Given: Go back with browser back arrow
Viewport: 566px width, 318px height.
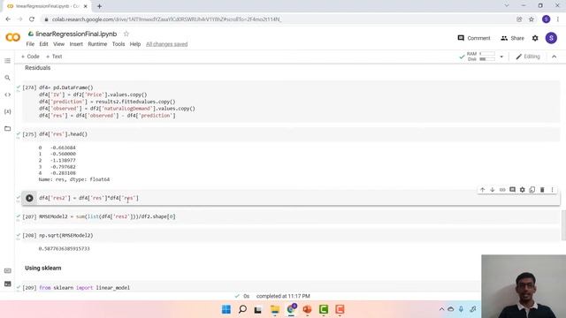Looking at the screenshot, I should click(x=8, y=19).
